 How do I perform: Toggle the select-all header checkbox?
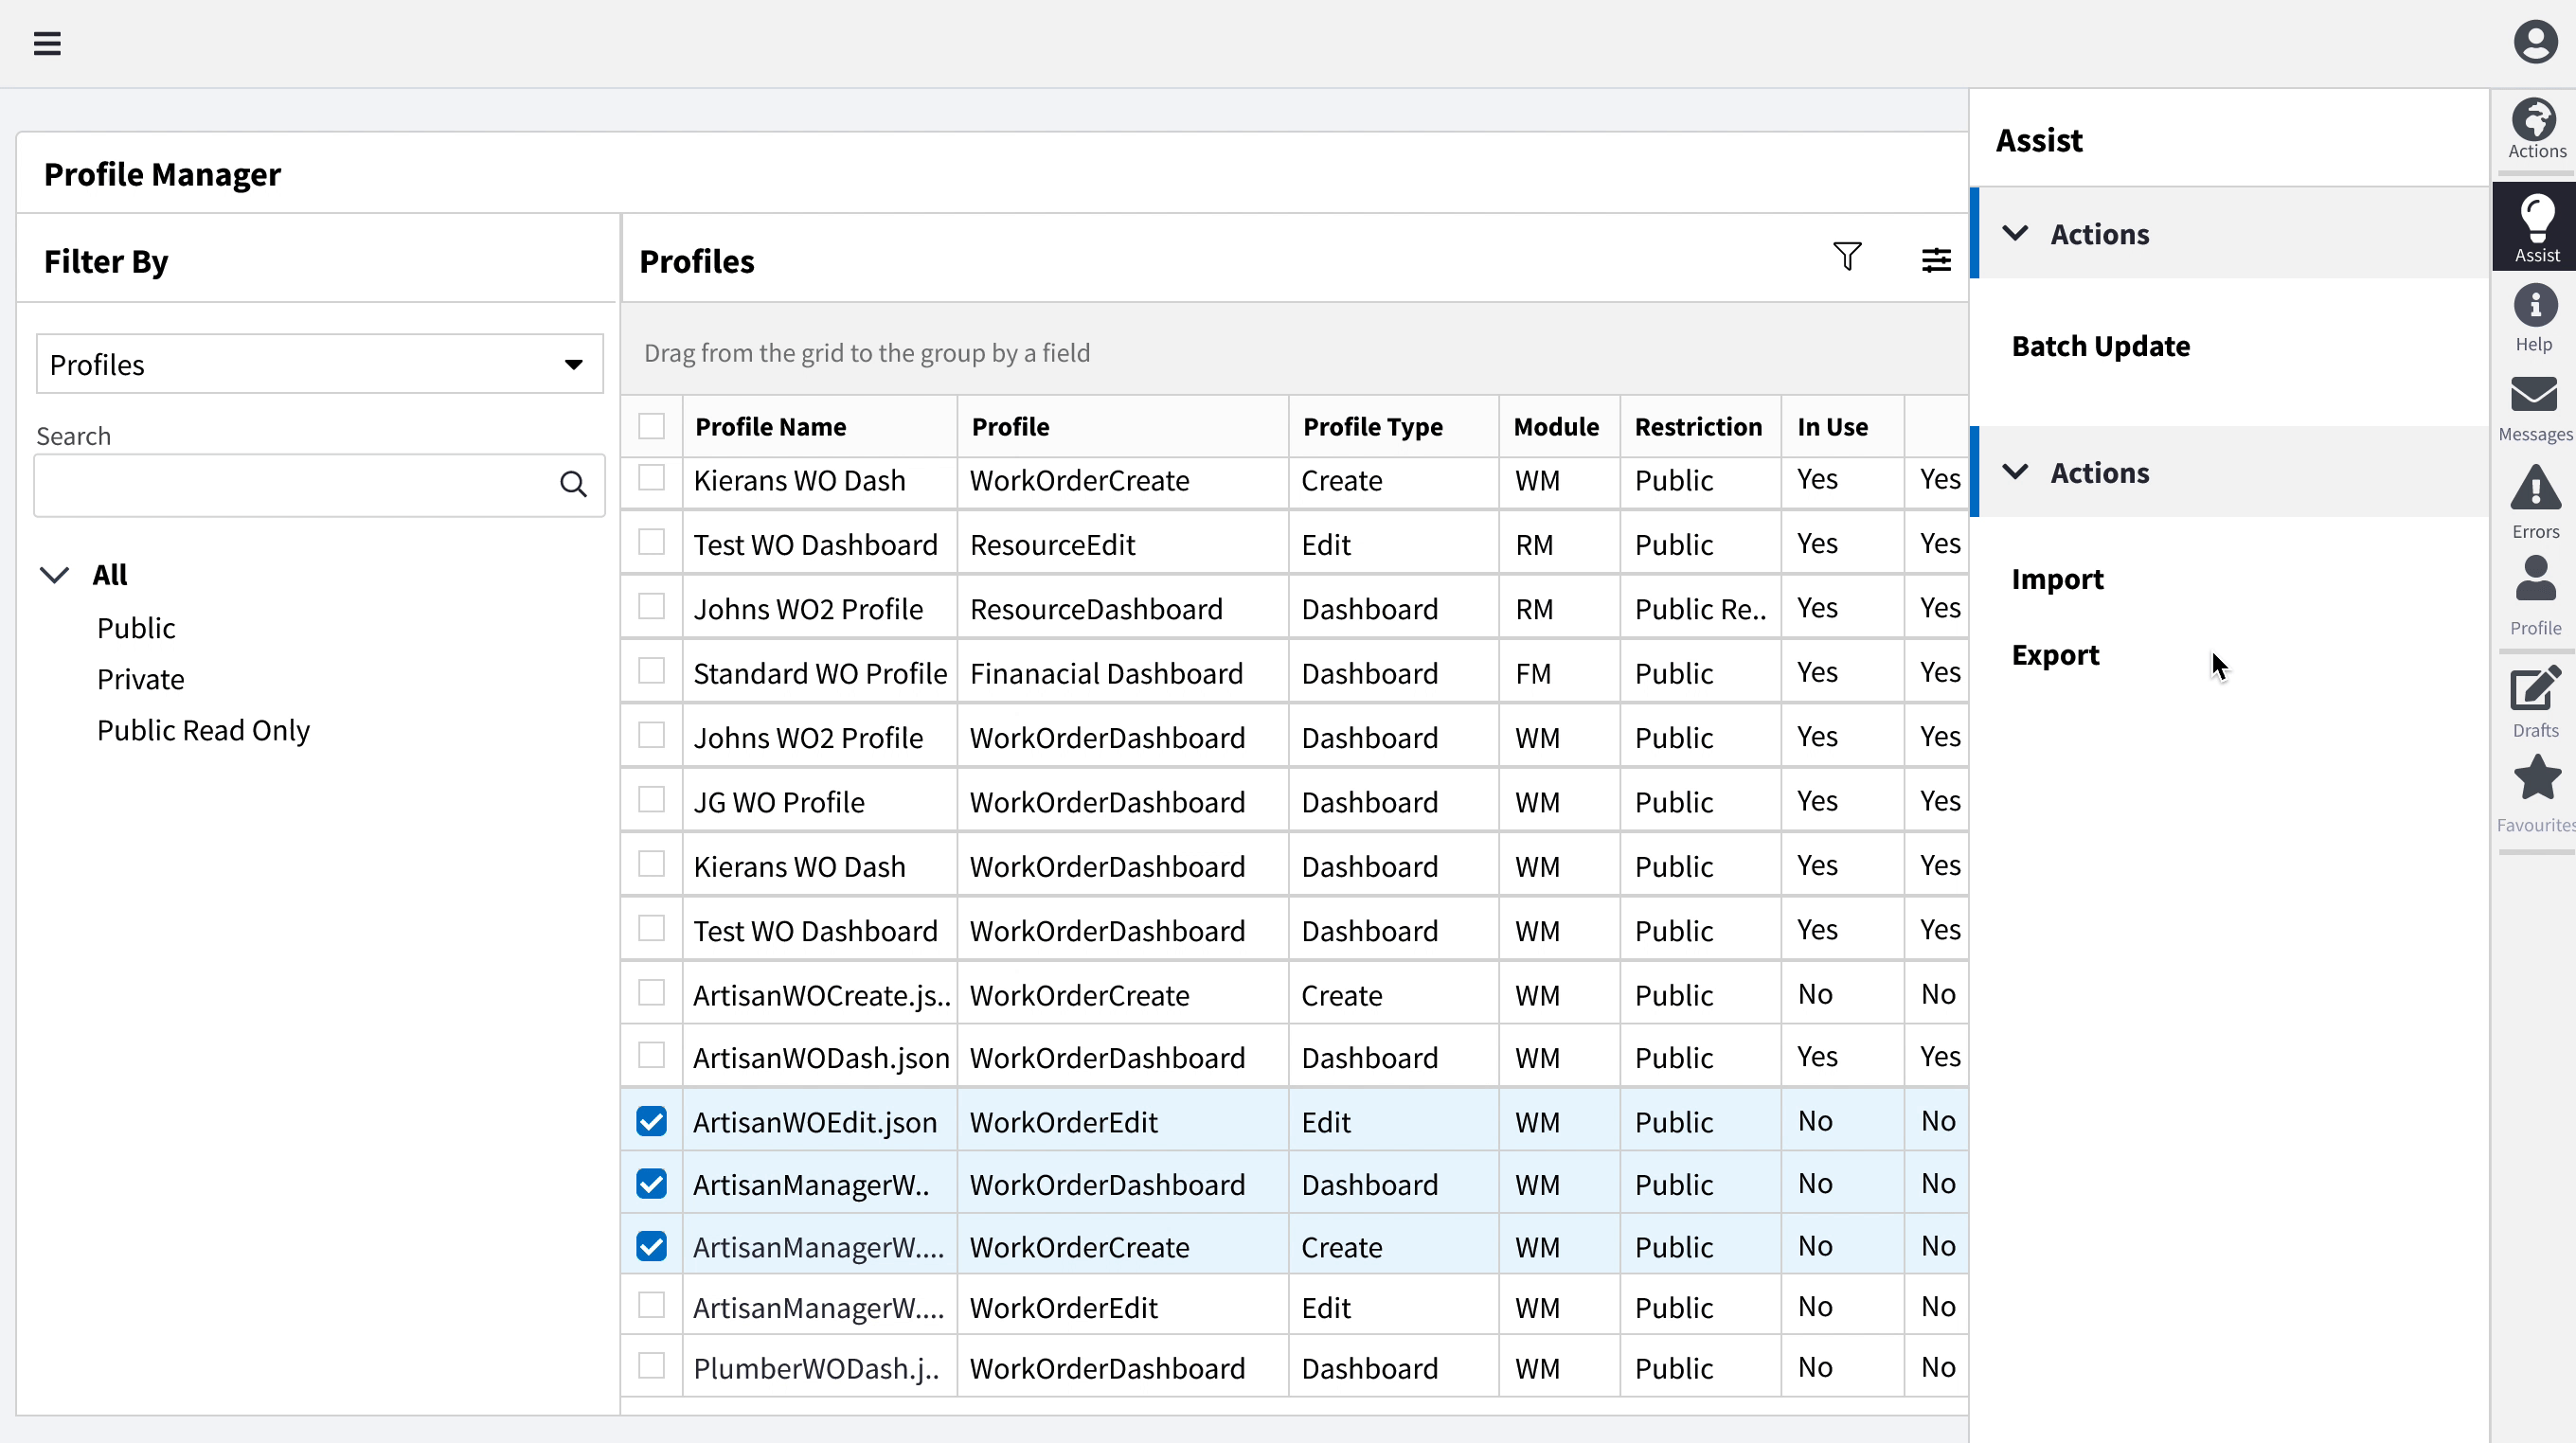pyautogui.click(x=651, y=426)
